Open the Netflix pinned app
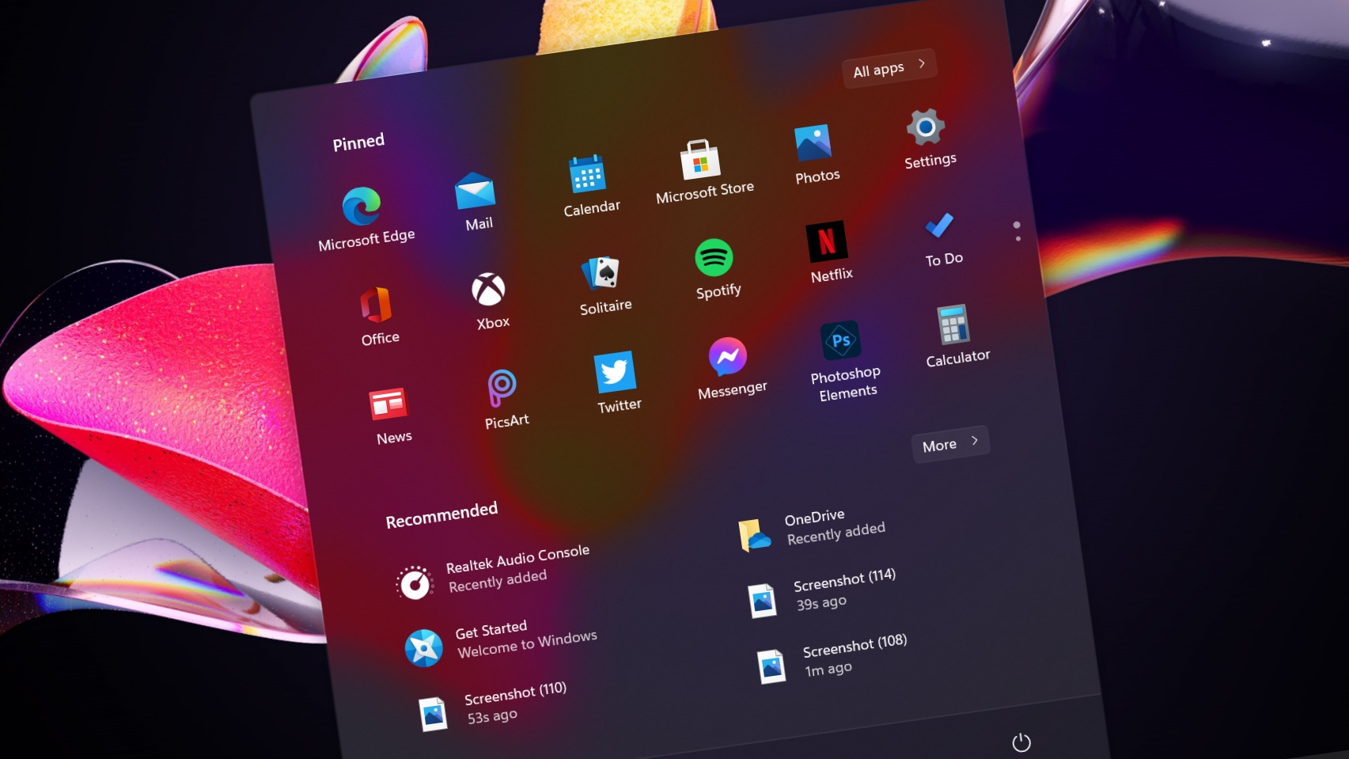Image resolution: width=1349 pixels, height=759 pixels. (827, 241)
